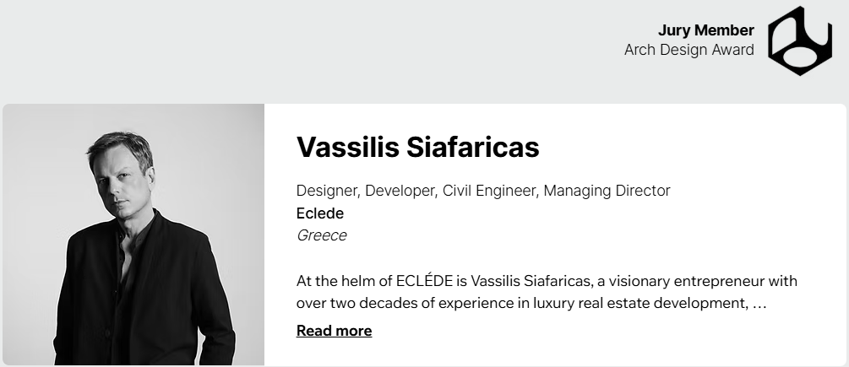Open the "Read more" link
849x367 pixels.
tap(334, 331)
